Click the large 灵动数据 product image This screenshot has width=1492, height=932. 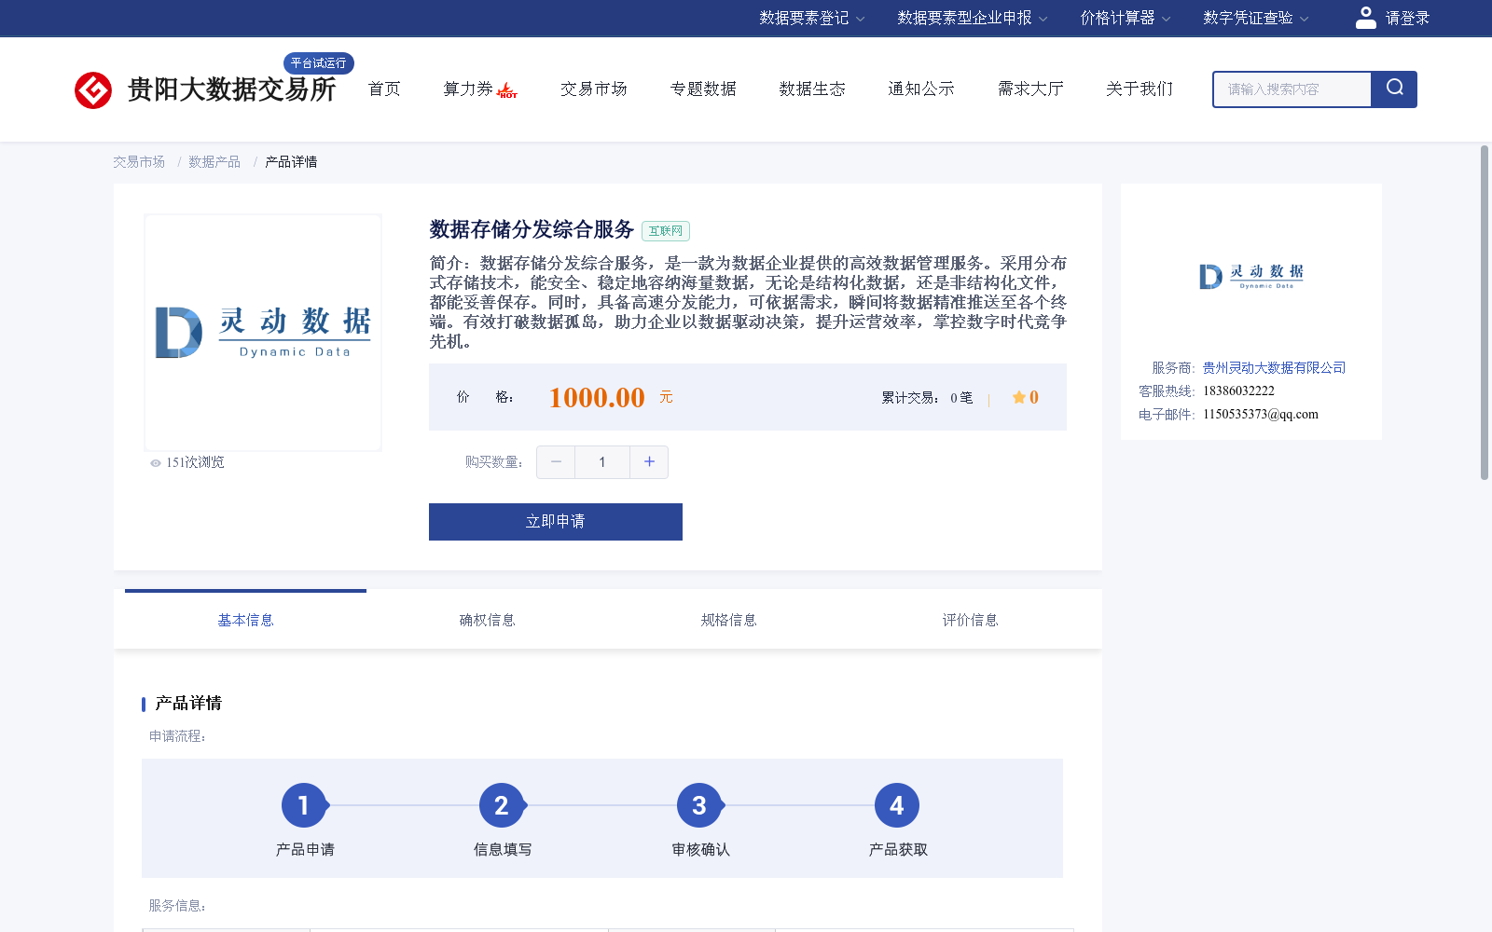pos(263,333)
